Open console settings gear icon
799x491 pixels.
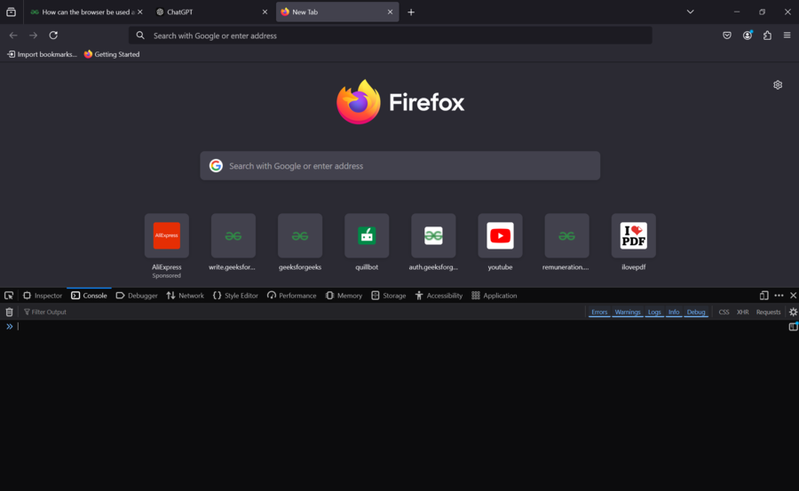(793, 312)
